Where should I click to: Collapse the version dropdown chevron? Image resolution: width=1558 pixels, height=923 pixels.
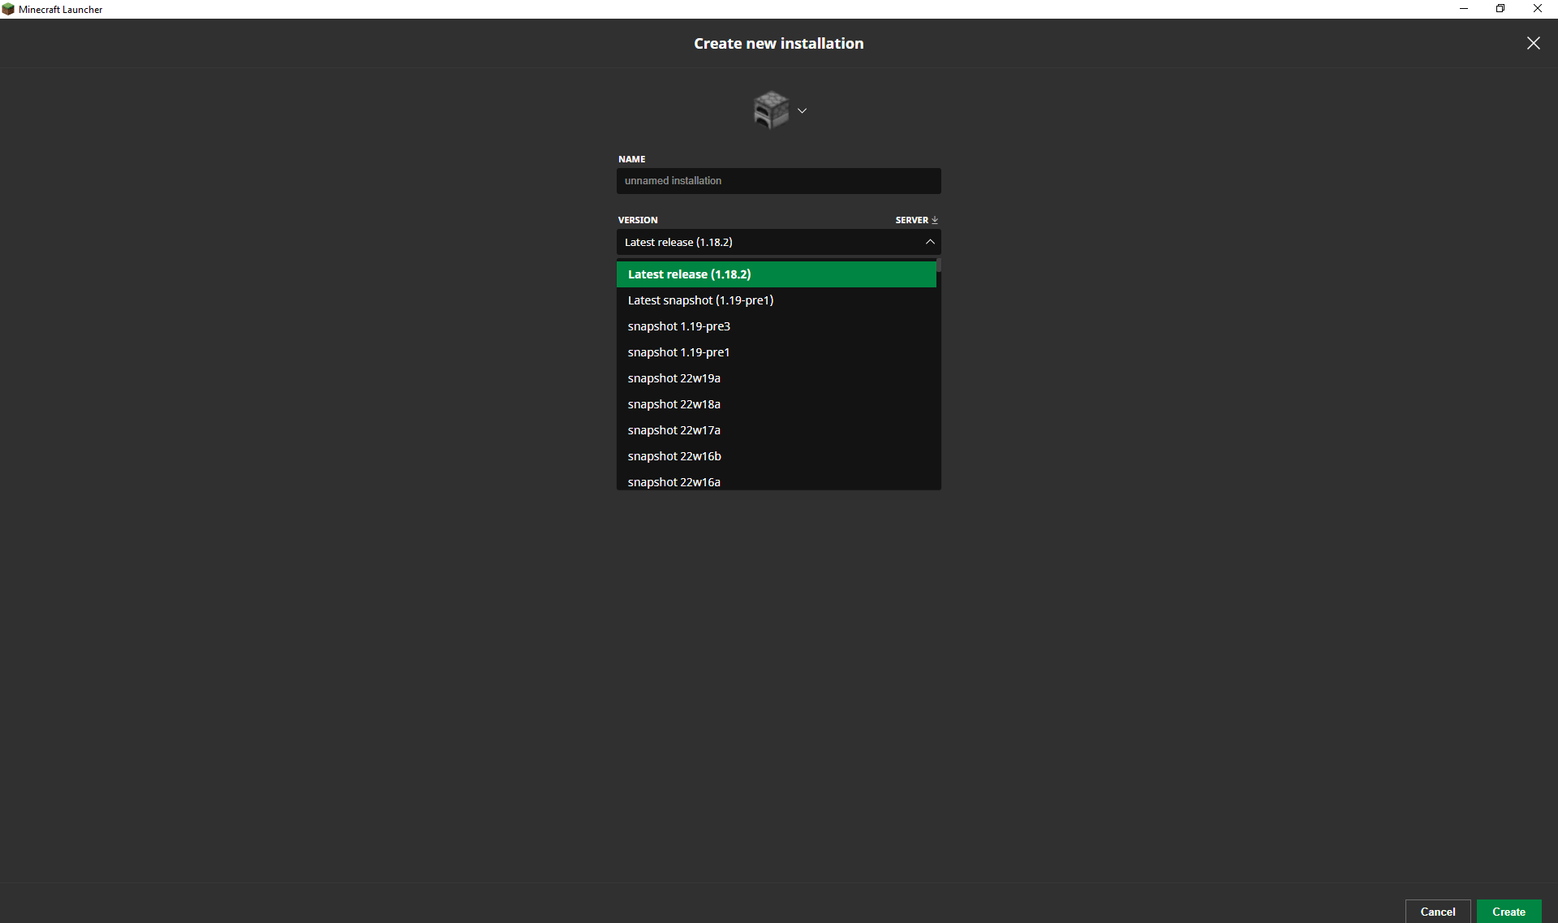(x=930, y=242)
